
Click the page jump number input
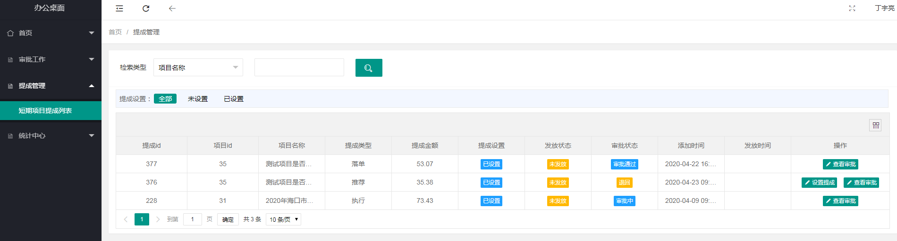(193, 219)
